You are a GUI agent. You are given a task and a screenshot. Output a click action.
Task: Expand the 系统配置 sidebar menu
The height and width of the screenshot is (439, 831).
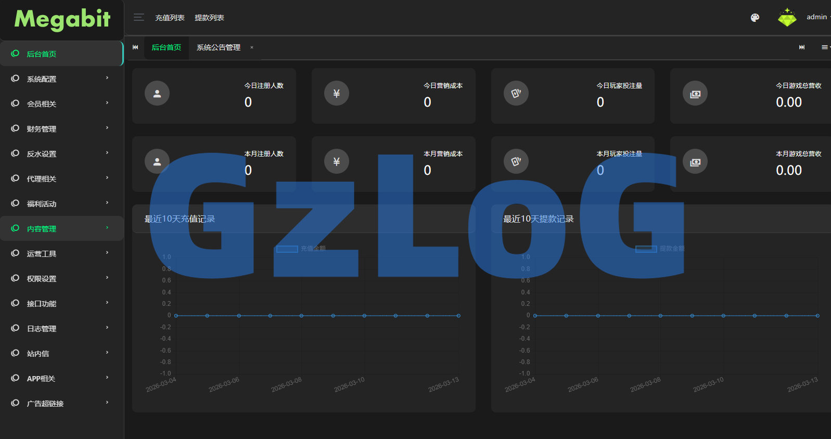click(61, 79)
